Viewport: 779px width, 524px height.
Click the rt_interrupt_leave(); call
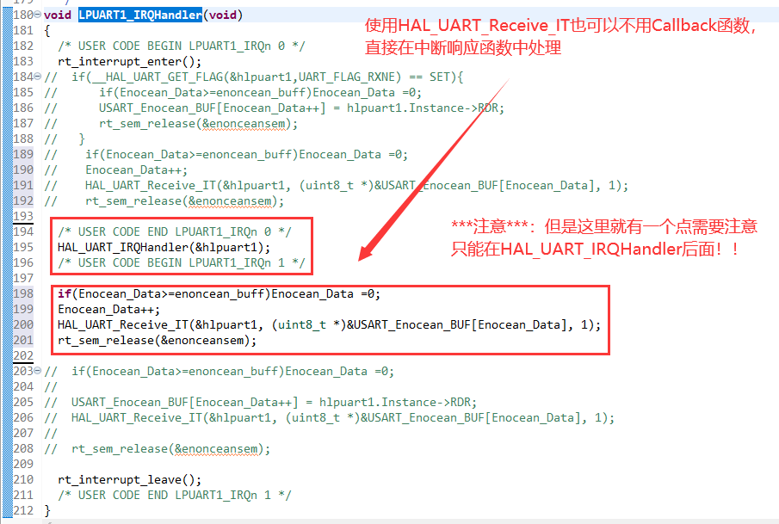tap(130, 480)
